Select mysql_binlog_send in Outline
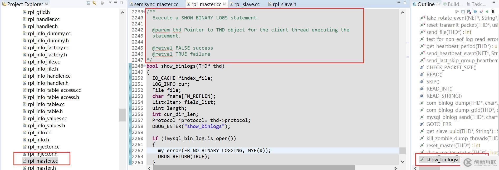 tap(458, 117)
